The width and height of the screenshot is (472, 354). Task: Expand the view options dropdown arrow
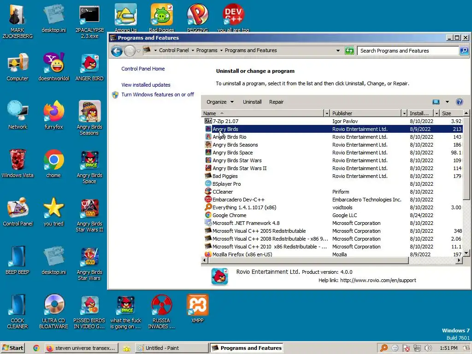[447, 102]
